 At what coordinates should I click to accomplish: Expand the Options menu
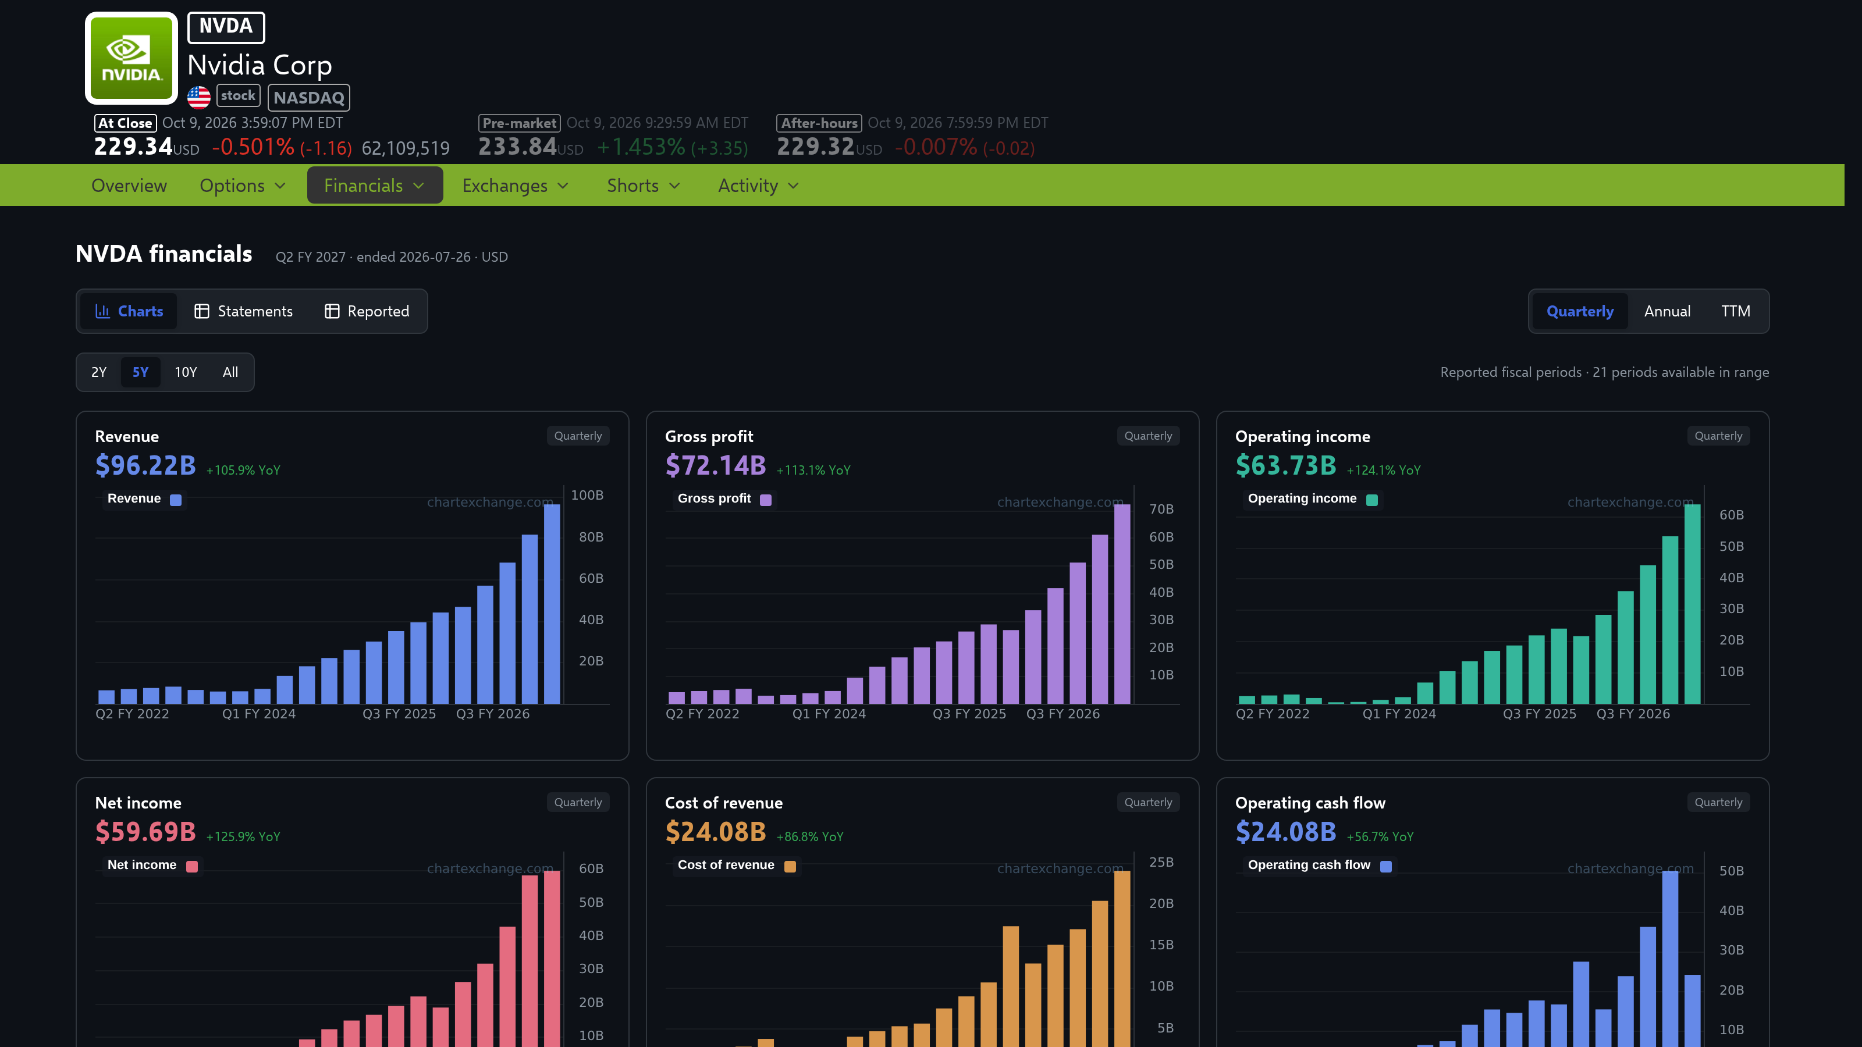pyautogui.click(x=243, y=186)
